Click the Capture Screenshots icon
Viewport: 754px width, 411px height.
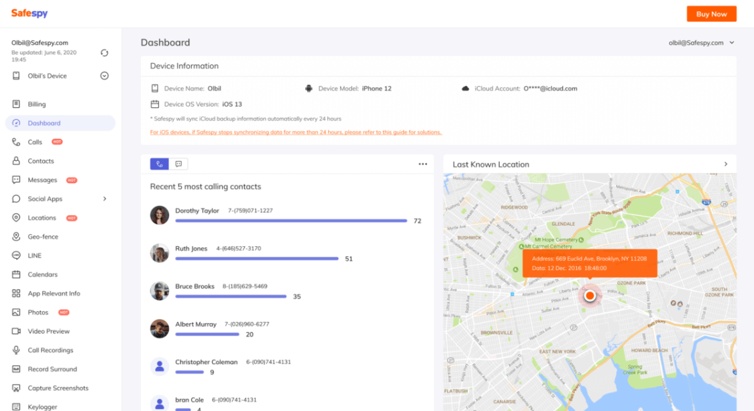16,388
